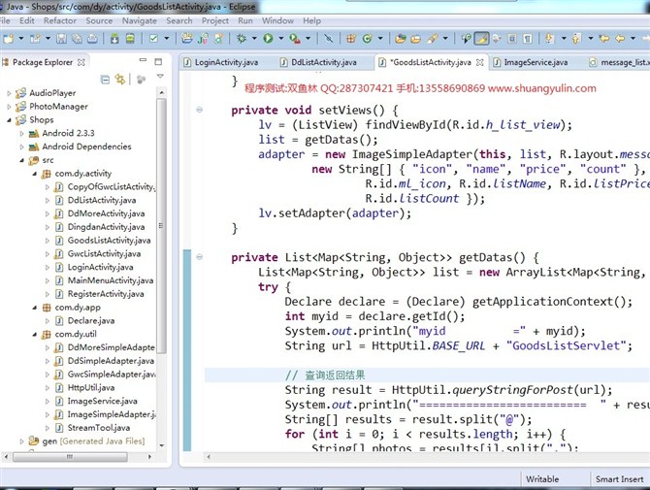Click the Open Type icon
The width and height of the screenshot is (650, 490).
click(x=400, y=39)
